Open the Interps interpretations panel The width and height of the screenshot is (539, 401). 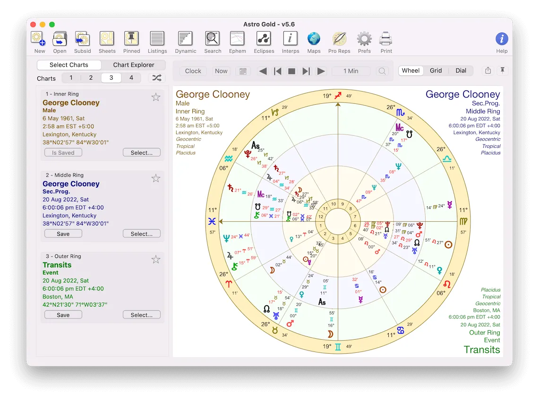[x=291, y=42]
